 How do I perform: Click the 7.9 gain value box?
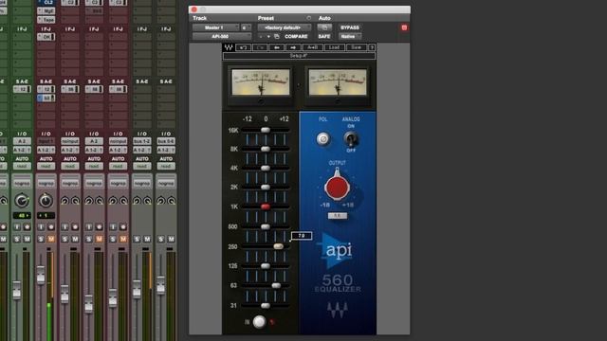tap(302, 236)
